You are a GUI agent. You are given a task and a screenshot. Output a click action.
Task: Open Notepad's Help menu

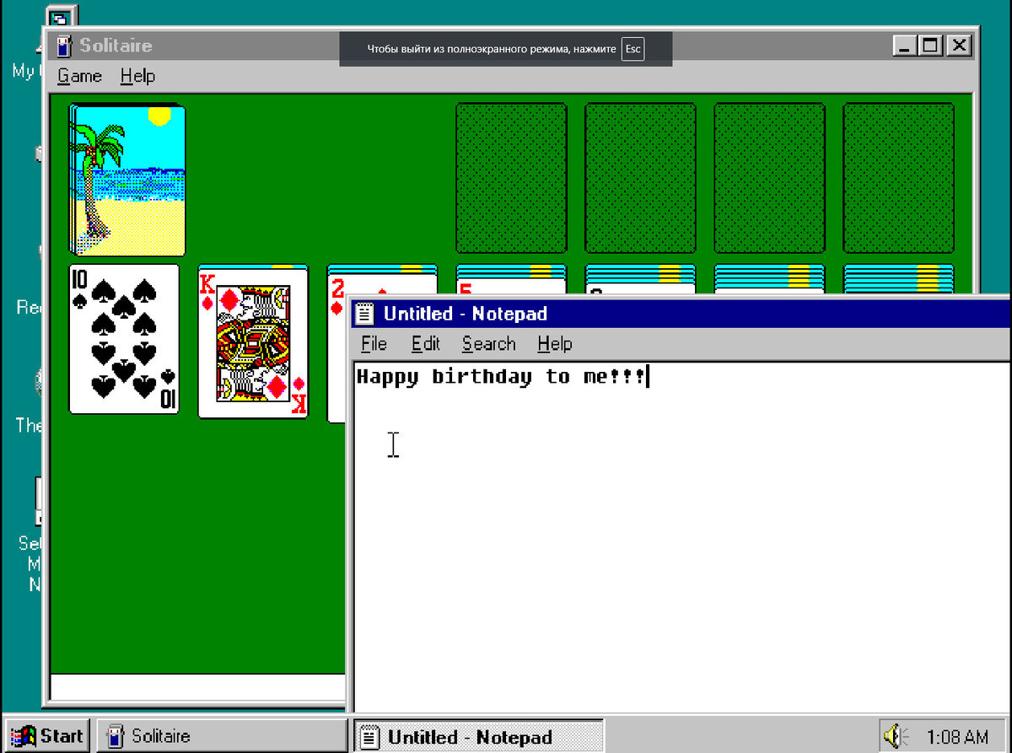[x=555, y=343]
